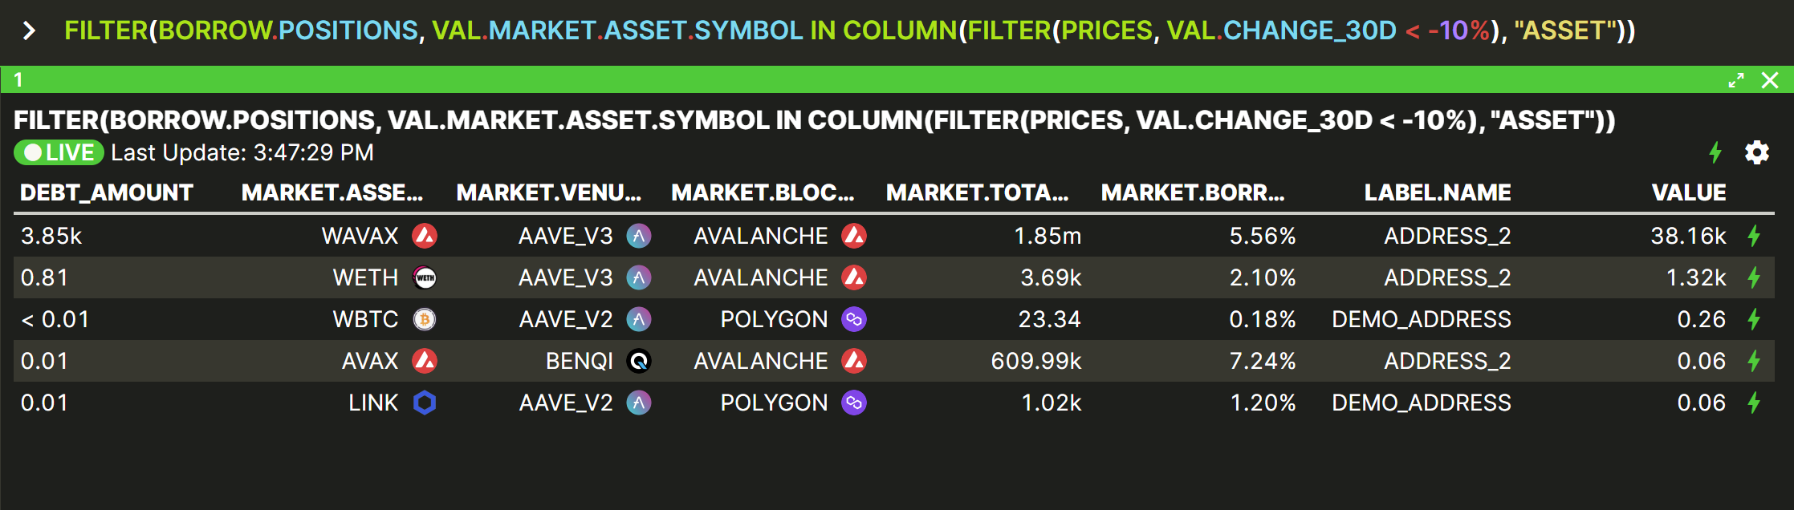Viewport: 1794px width, 510px height.
Task: Click the Polygon icon in WBTC row
Action: click(854, 319)
